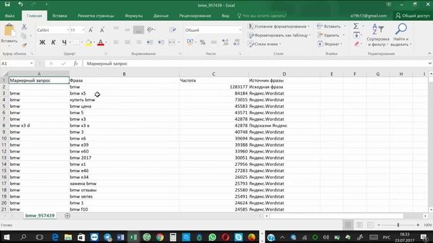The width and height of the screenshot is (433, 243).
Task: Switch to the Данные tab
Action: click(x=161, y=16)
